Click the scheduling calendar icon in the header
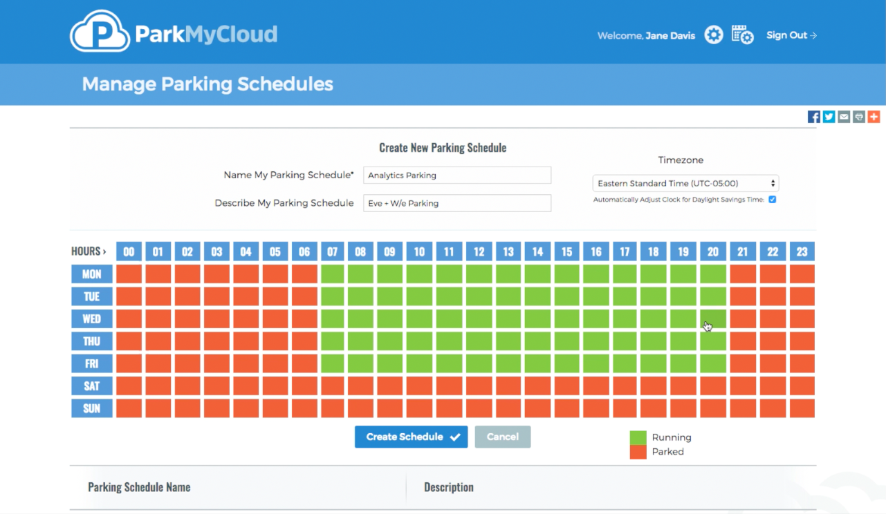The image size is (886, 514). point(742,35)
